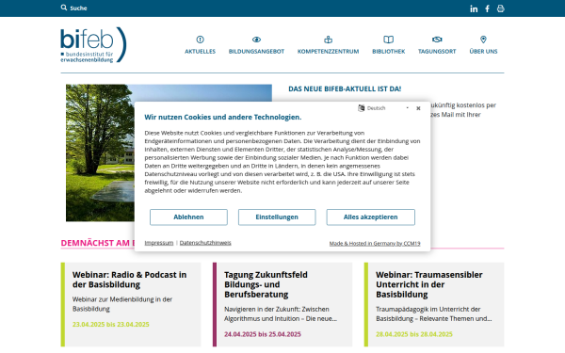
Task: Open the LinkedIn profile icon
Action: click(x=474, y=8)
